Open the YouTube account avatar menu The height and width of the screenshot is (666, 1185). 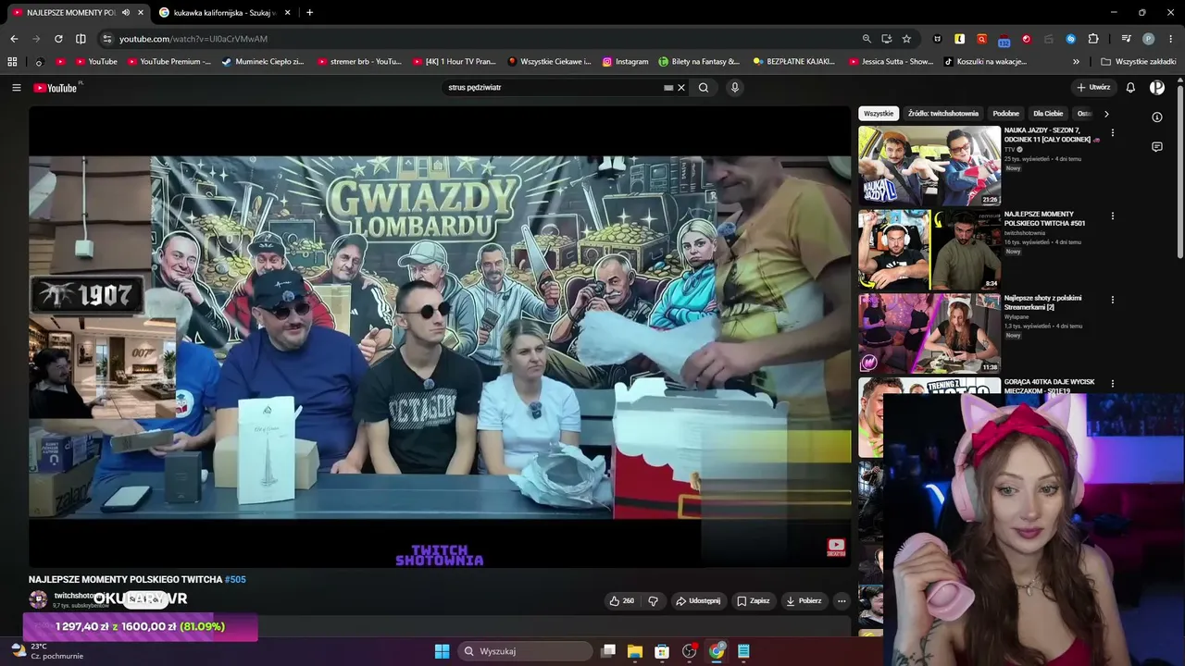click(x=1157, y=88)
